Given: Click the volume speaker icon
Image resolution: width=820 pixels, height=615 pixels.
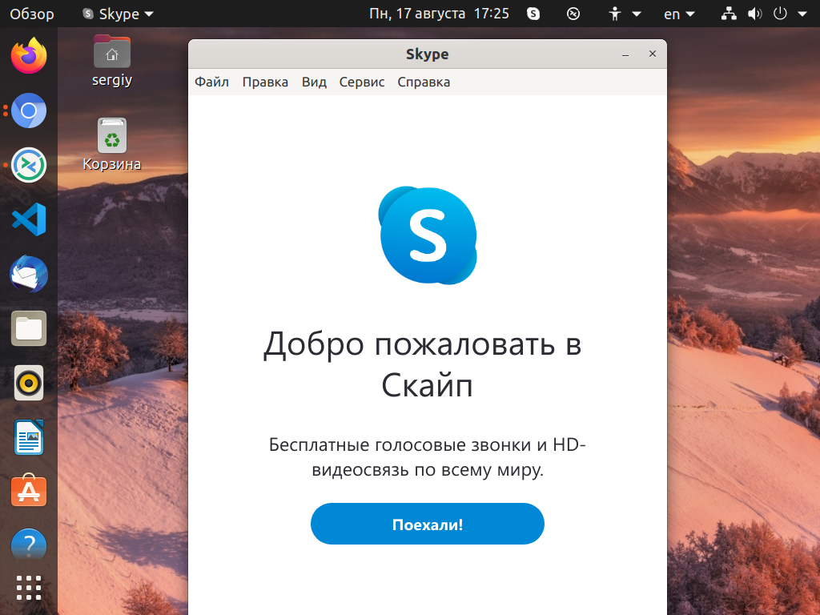Looking at the screenshot, I should click(x=754, y=14).
